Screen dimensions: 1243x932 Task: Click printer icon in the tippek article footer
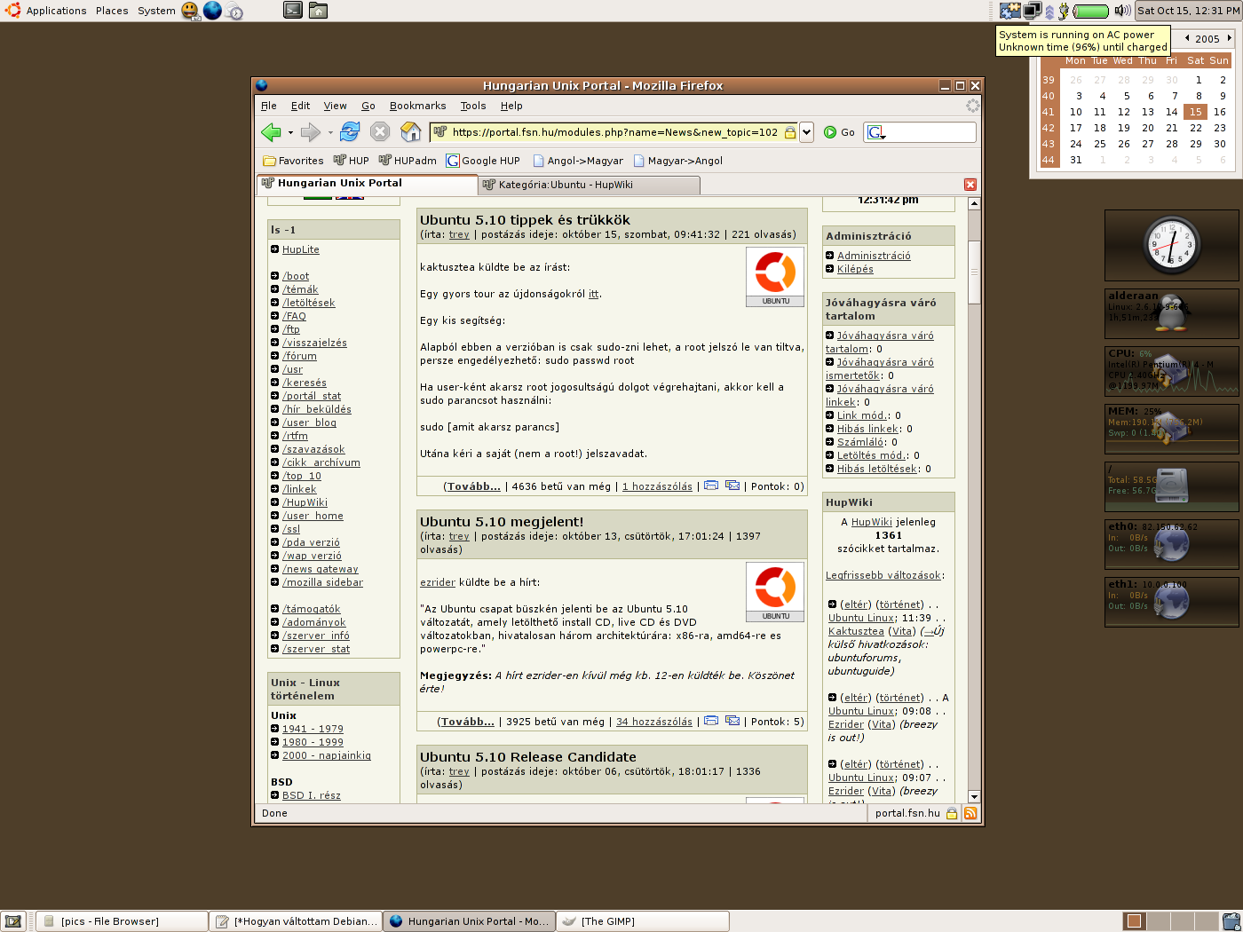click(x=711, y=486)
